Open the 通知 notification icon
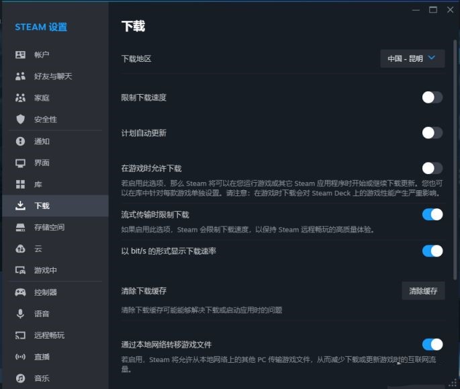Screen dimensions: 460x389 (x=20, y=141)
